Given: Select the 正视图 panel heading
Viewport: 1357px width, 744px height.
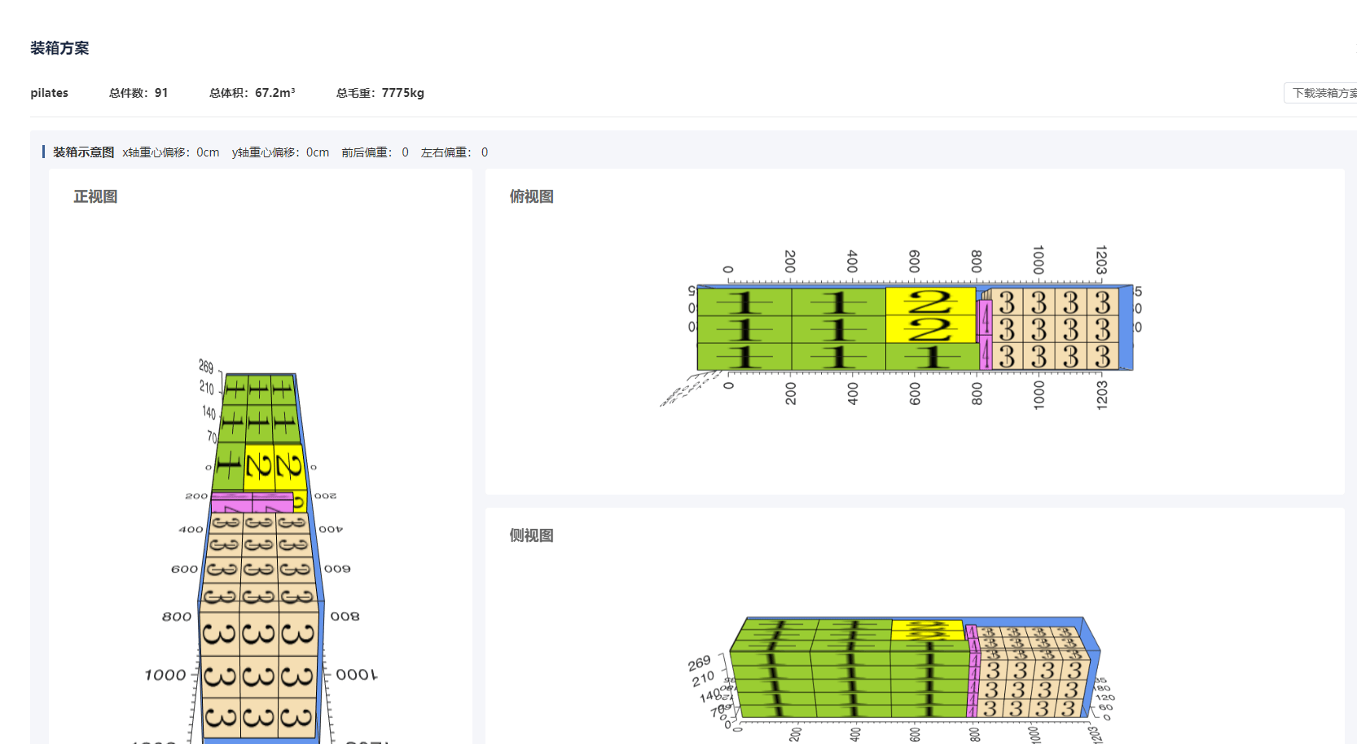Looking at the screenshot, I should (x=95, y=196).
